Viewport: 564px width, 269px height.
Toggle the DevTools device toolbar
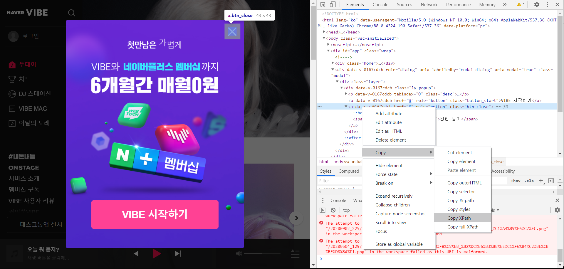[x=333, y=5]
